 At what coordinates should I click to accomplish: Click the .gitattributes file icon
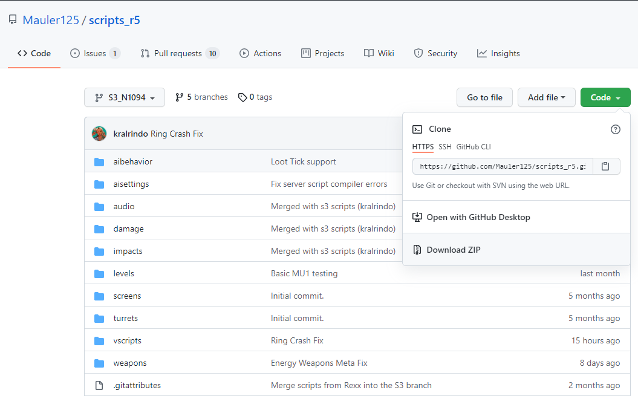[x=99, y=385]
